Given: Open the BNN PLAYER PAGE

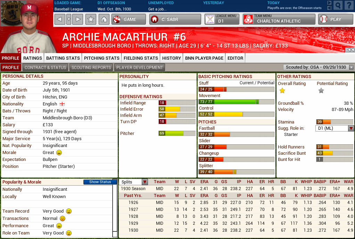Looking at the screenshot, I should pyautogui.click(x=204, y=58).
